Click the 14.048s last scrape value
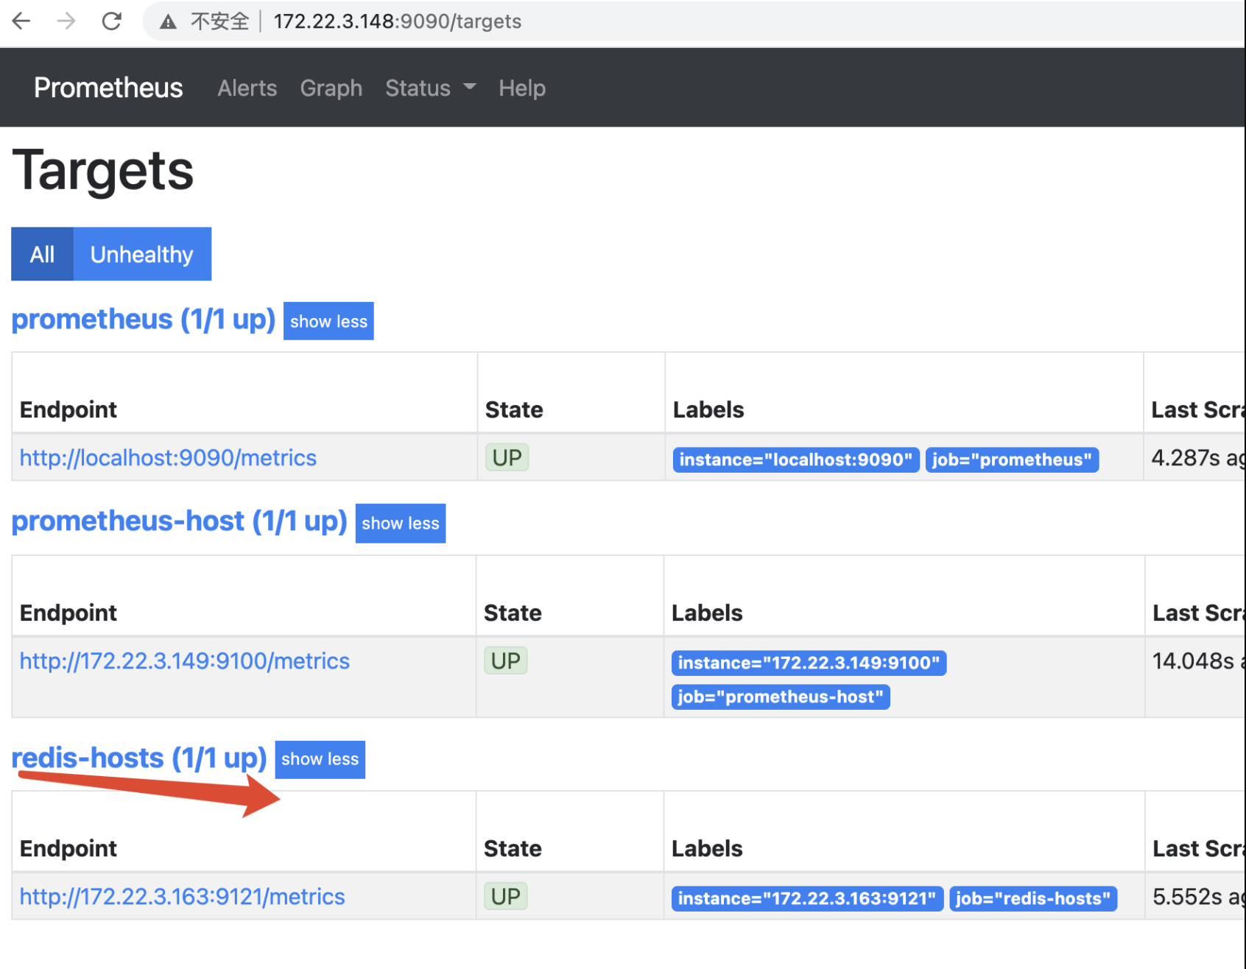The height and width of the screenshot is (969, 1246). coord(1199,661)
